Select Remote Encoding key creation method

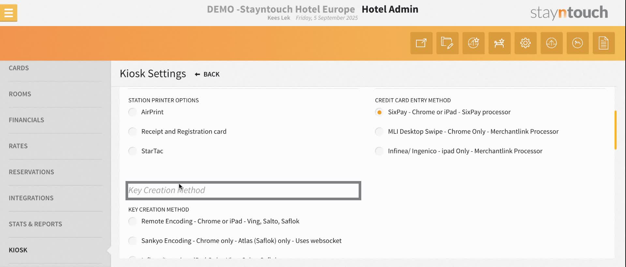click(x=132, y=221)
